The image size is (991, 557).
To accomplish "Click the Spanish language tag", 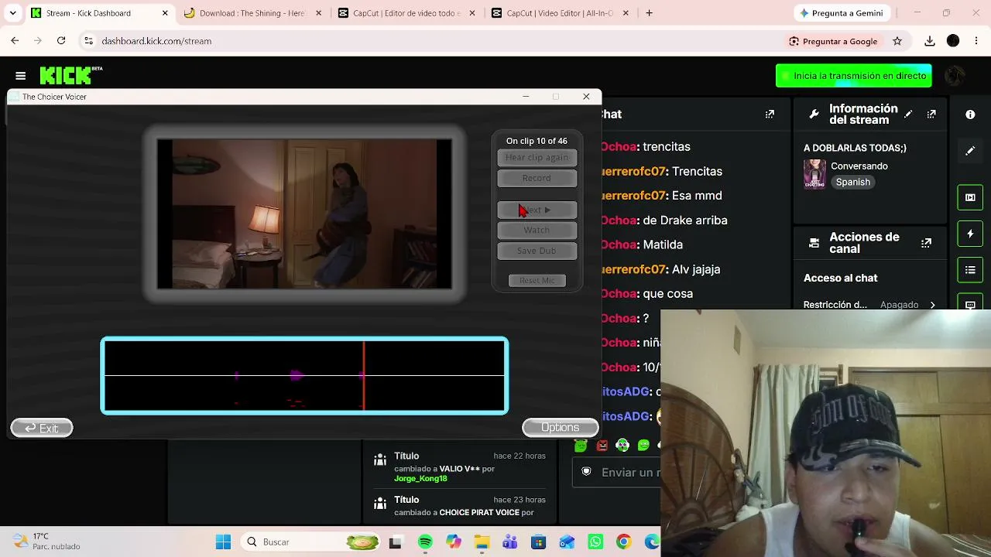I will pos(852,182).
